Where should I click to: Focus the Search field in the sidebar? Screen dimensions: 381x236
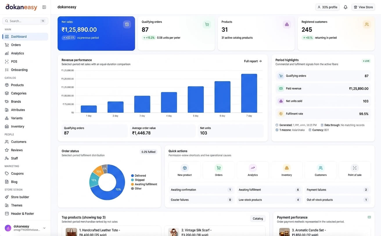[25, 21]
